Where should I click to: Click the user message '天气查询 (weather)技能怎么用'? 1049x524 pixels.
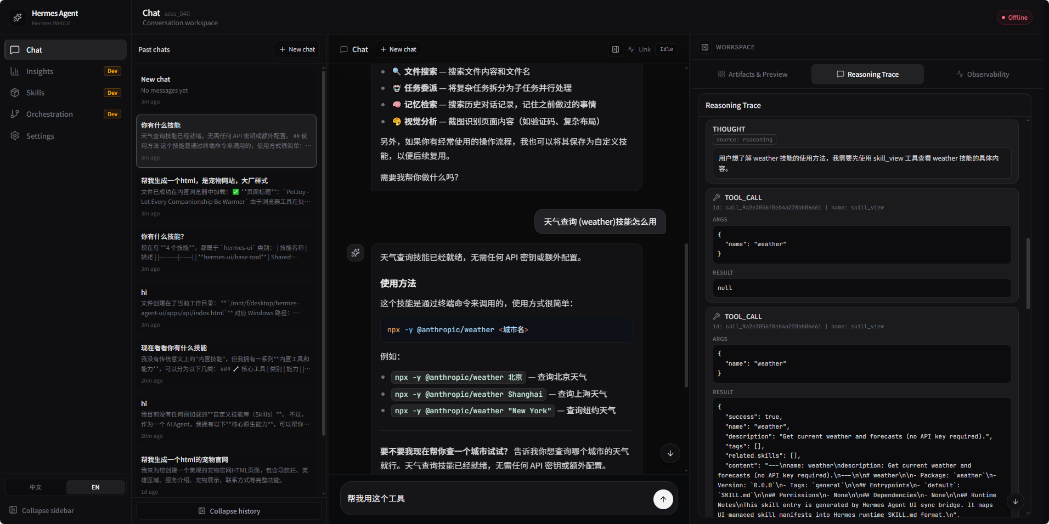point(600,221)
